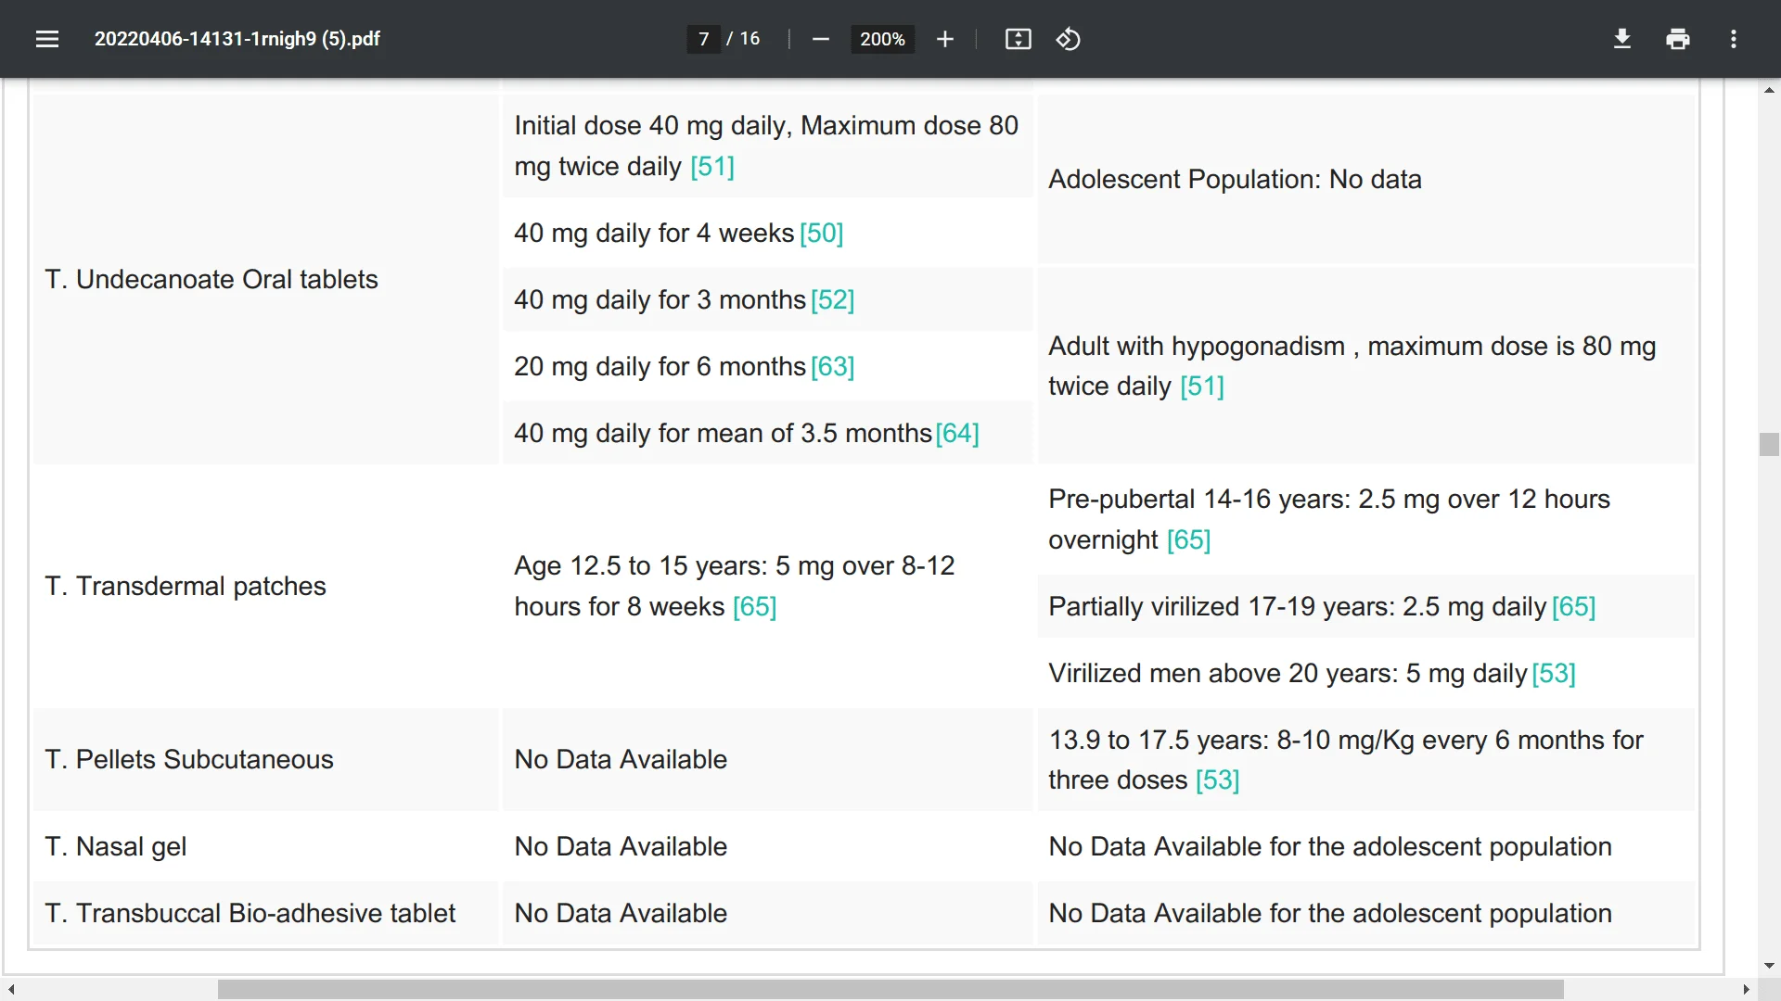Viewport: 1781px width, 1001px height.
Task: Click the file name 20220406-14131-1rnigh9 (5).pdf
Action: [237, 39]
